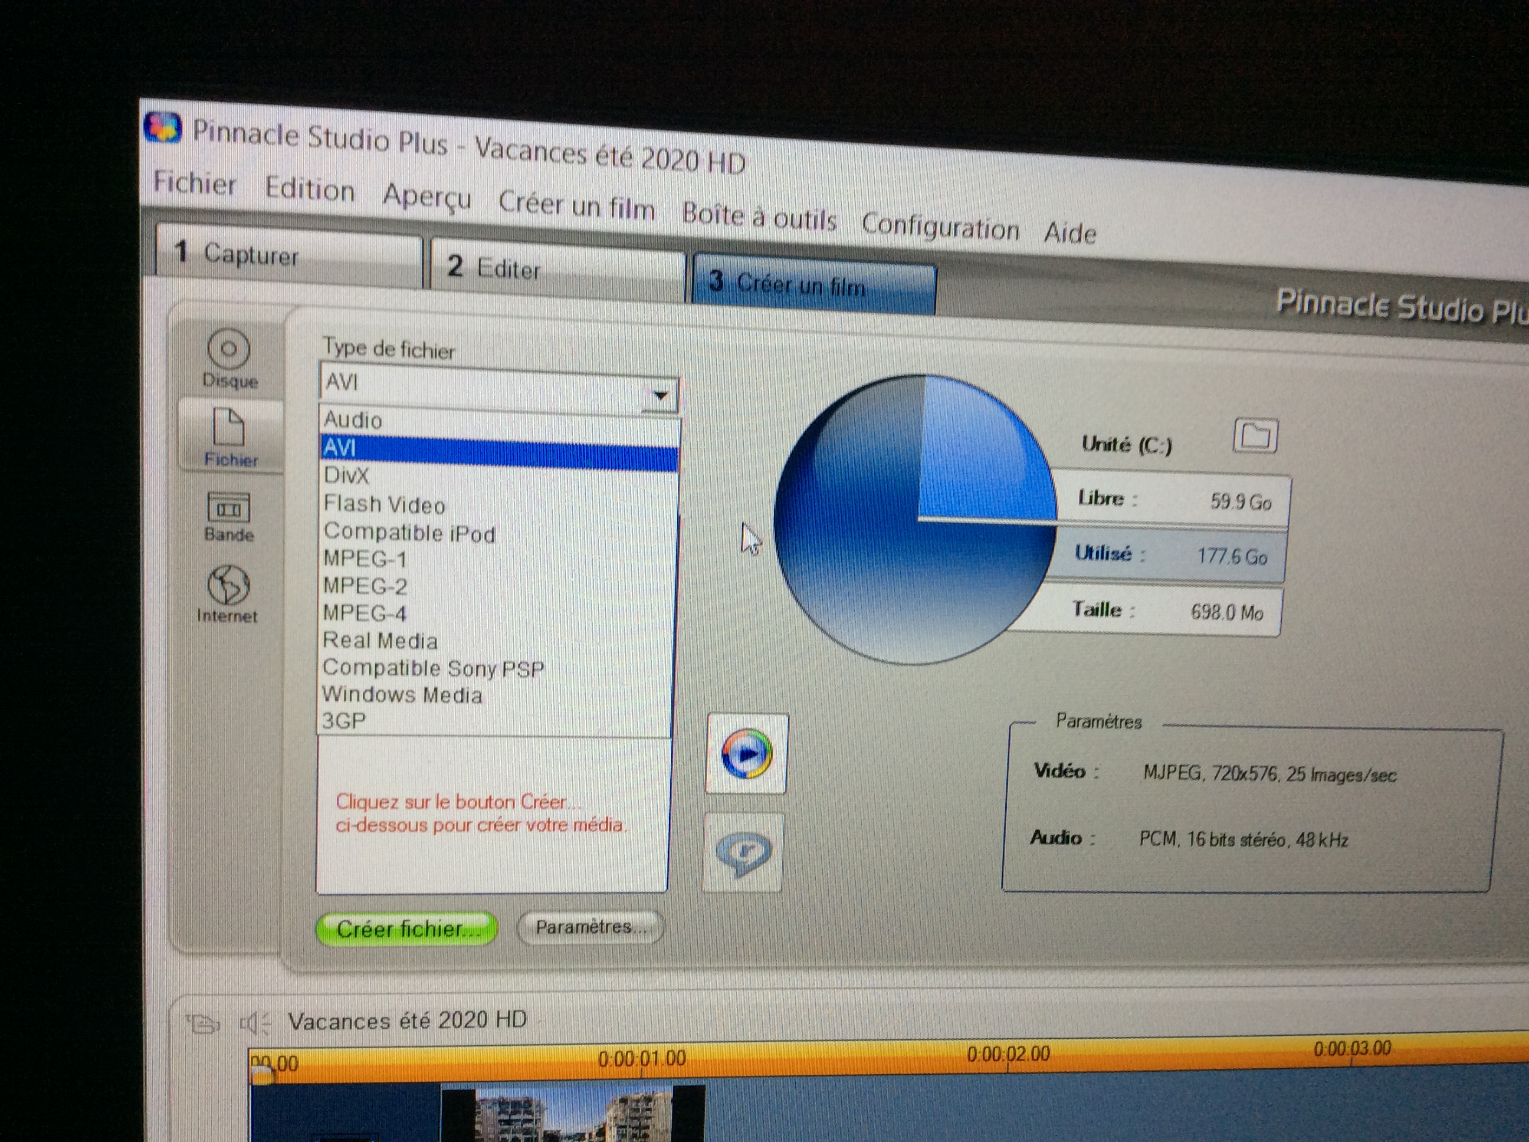Select the Disque output icon

pyautogui.click(x=229, y=358)
